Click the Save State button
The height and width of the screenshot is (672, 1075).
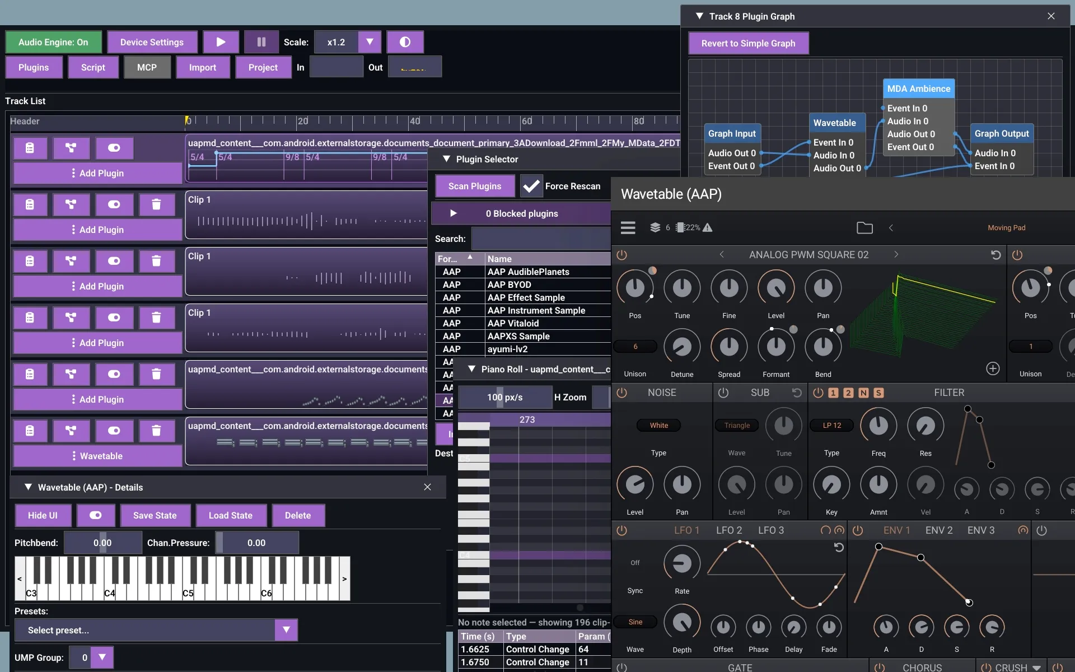click(155, 515)
